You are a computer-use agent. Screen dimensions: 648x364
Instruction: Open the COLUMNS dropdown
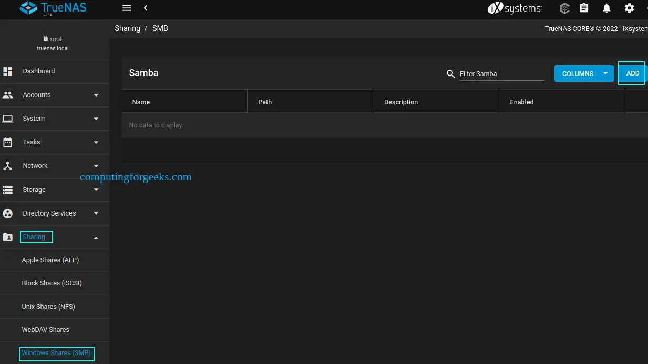[583, 73]
